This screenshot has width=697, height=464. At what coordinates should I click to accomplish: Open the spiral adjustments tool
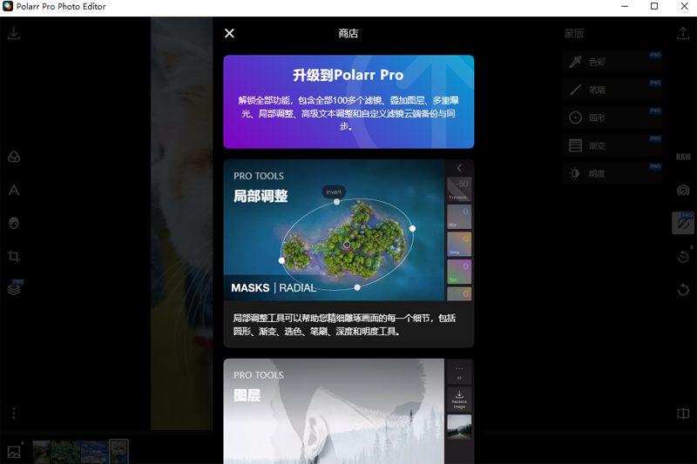click(x=683, y=191)
